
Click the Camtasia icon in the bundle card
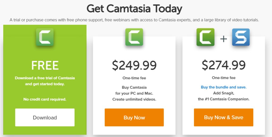click(205, 37)
